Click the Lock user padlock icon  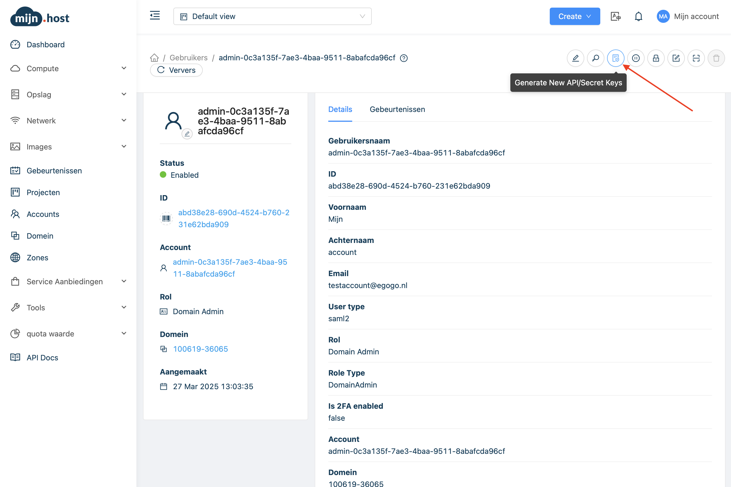tap(656, 58)
